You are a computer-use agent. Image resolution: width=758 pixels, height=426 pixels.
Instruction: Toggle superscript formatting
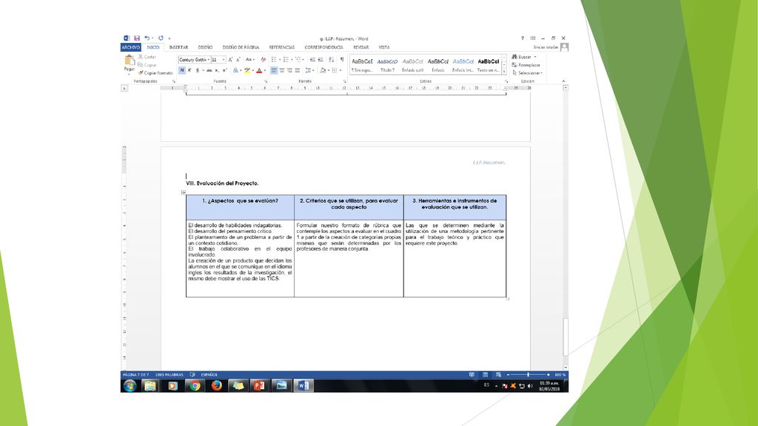(224, 70)
